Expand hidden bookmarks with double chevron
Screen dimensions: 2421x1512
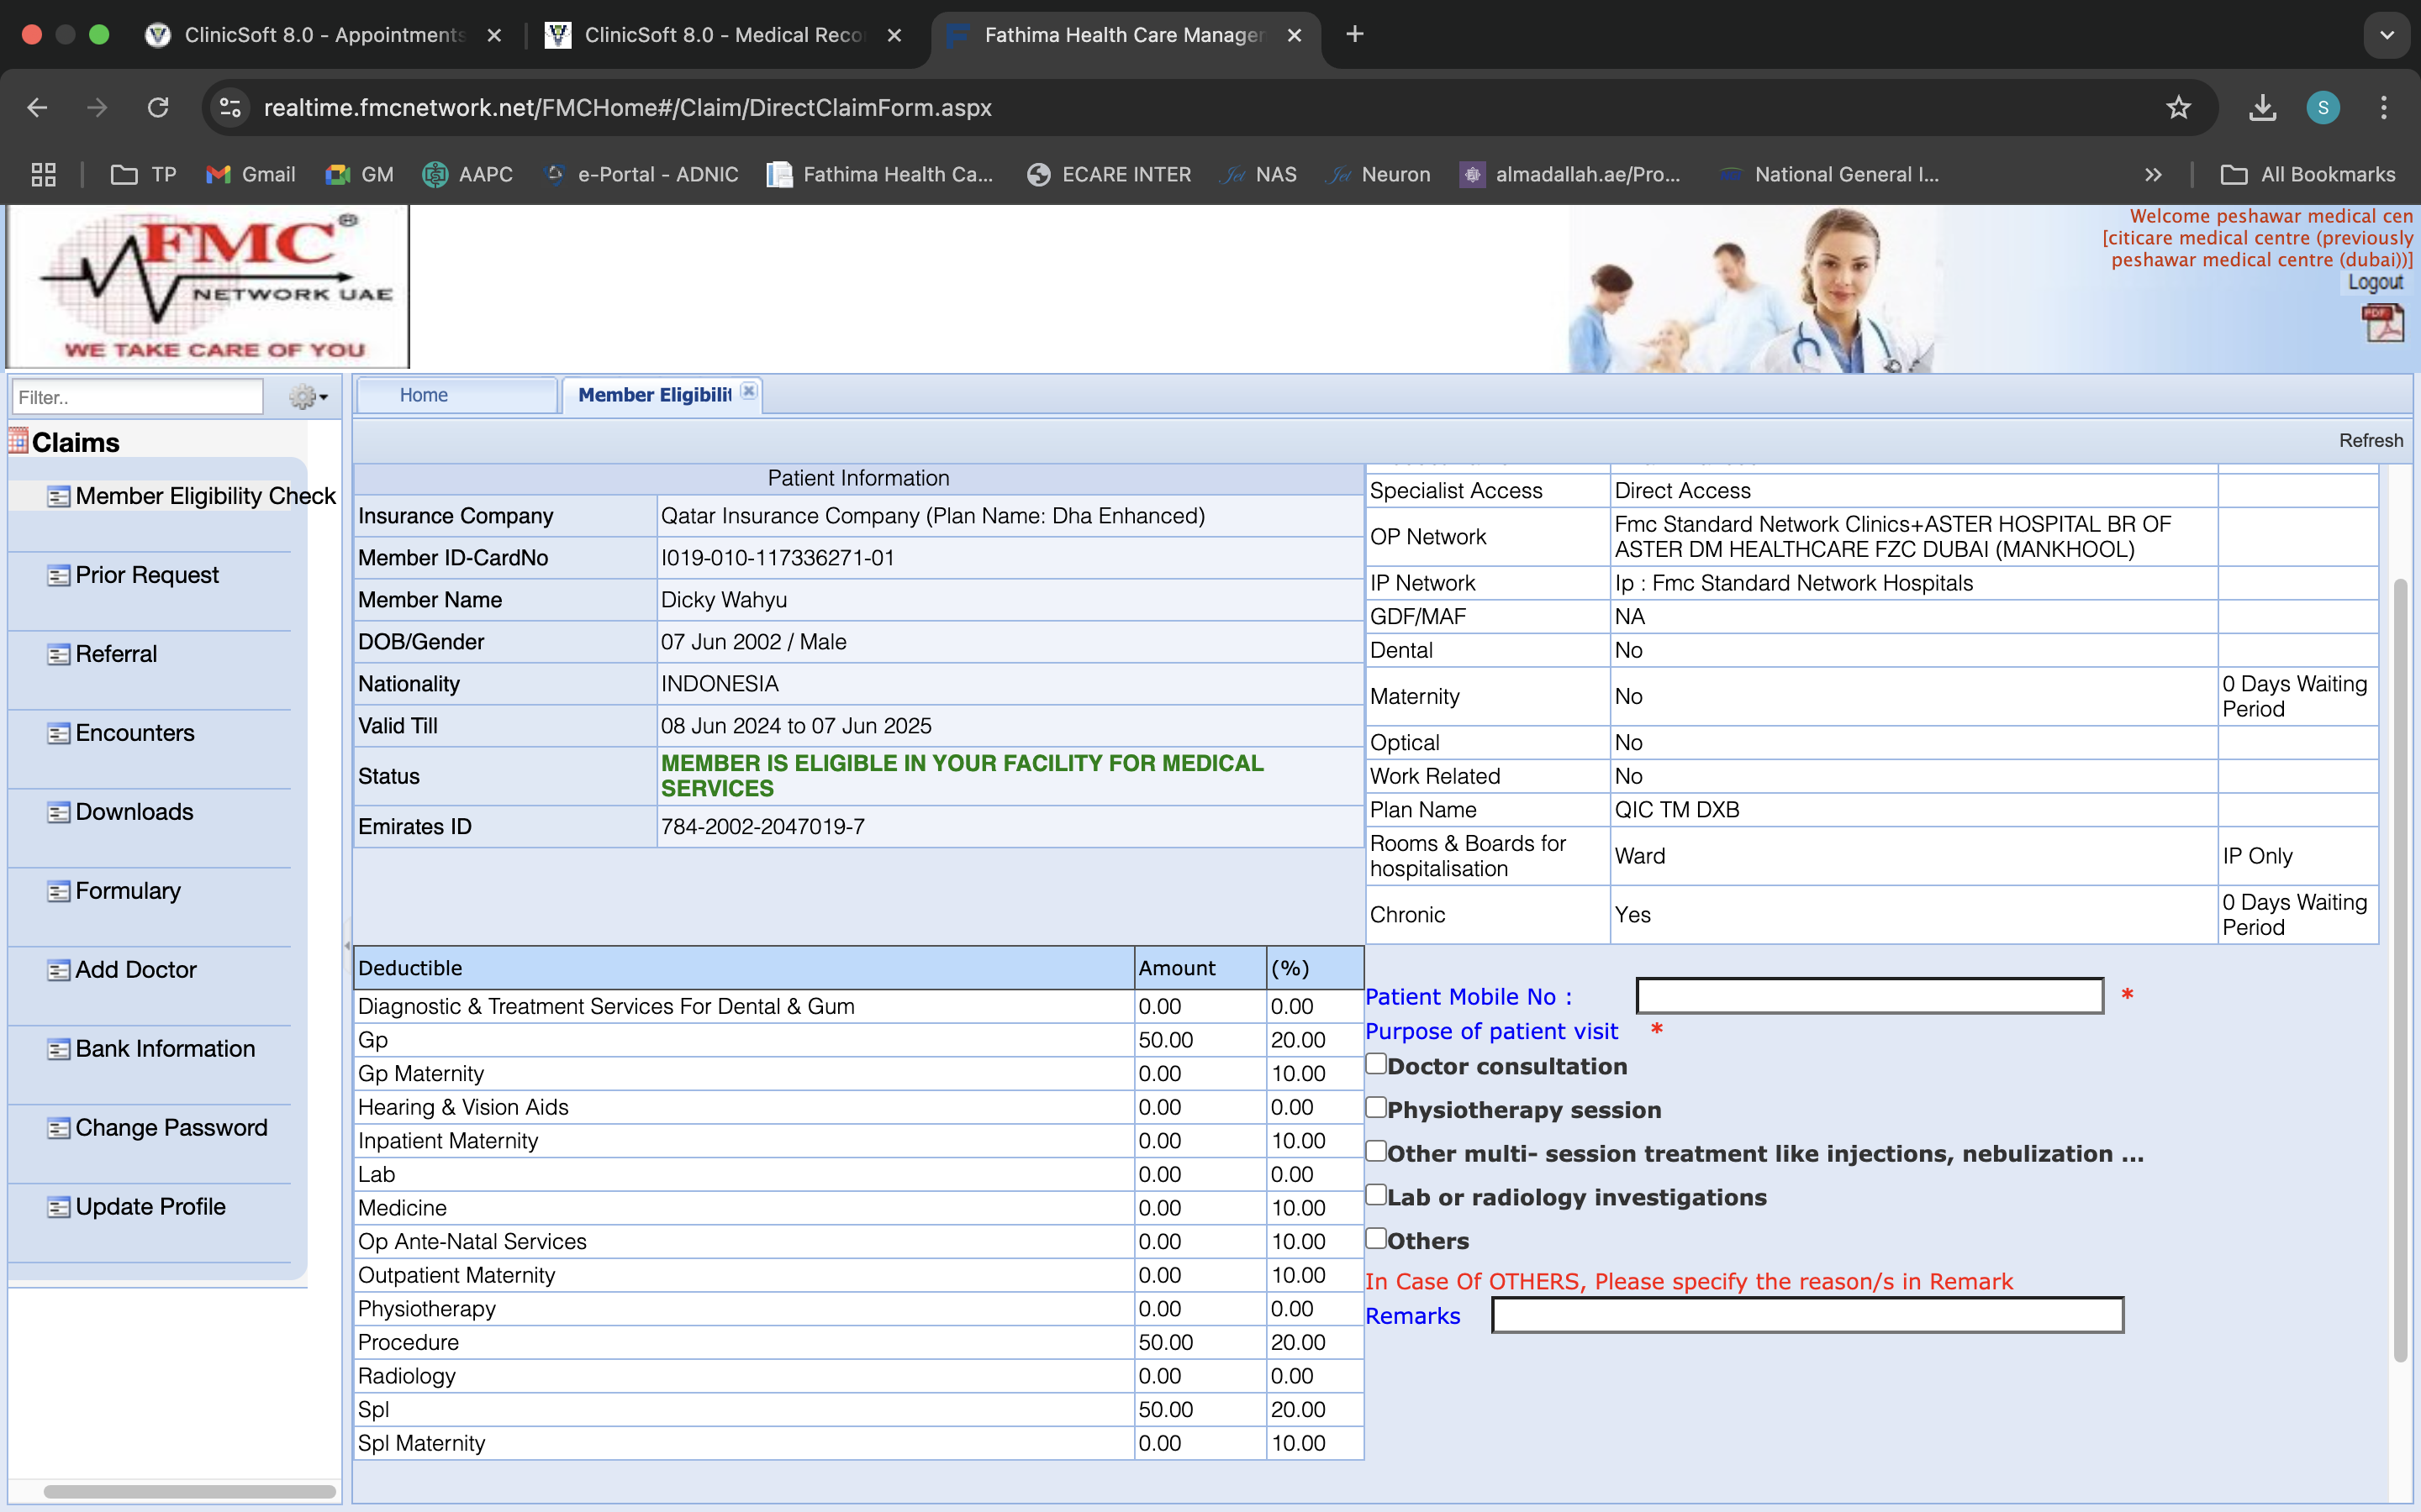[x=2153, y=175]
